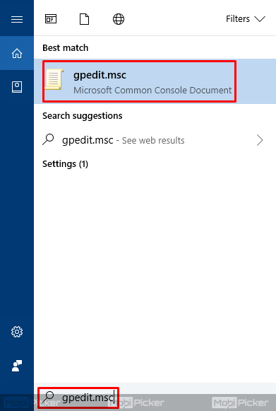Image resolution: width=276 pixels, height=411 pixels.
Task: Click the magnifier icon beside the search suggestion
Action: pyautogui.click(x=49, y=139)
